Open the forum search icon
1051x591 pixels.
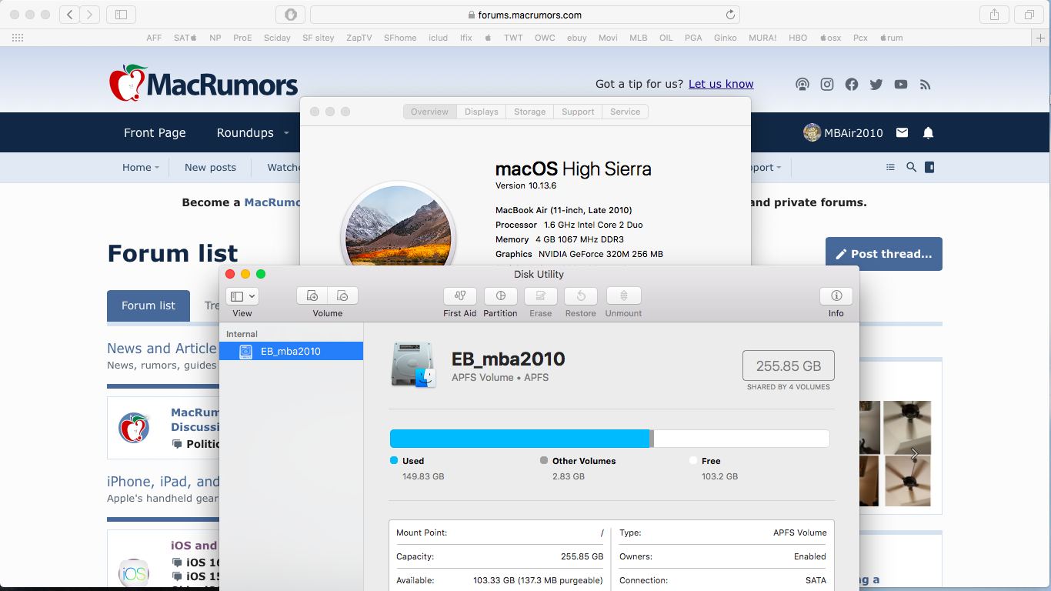pos(911,167)
